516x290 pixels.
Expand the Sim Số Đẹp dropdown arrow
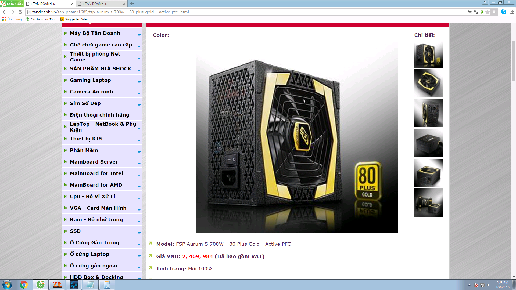[x=139, y=105]
